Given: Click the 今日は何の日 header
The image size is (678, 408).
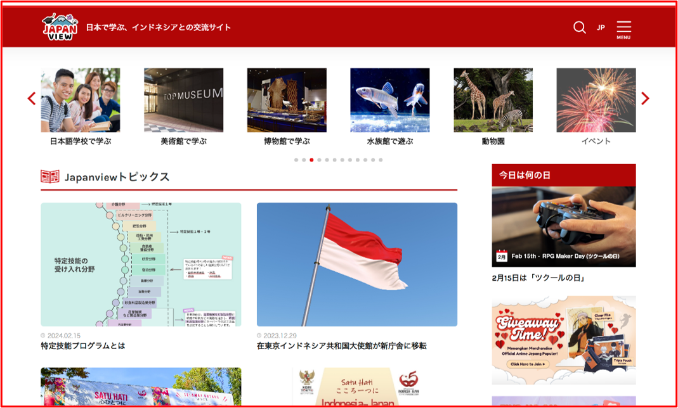Looking at the screenshot, I should coord(564,175).
